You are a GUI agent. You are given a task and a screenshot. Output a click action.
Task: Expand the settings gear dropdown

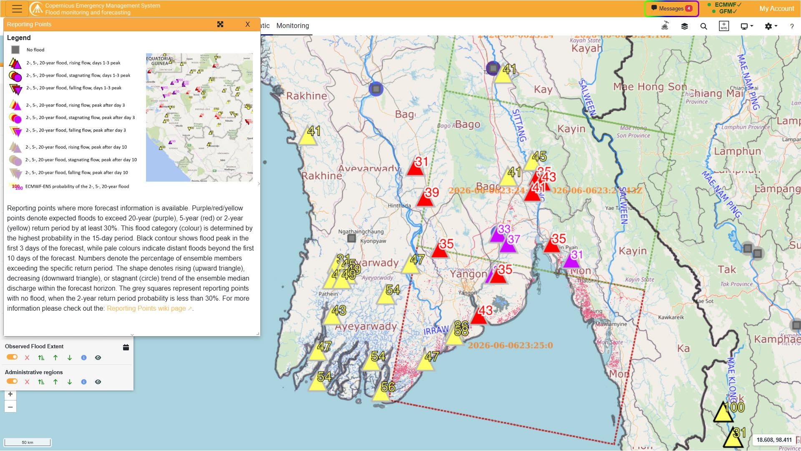771,26
